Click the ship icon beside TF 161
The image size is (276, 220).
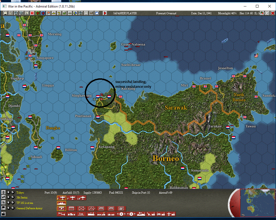3,202
